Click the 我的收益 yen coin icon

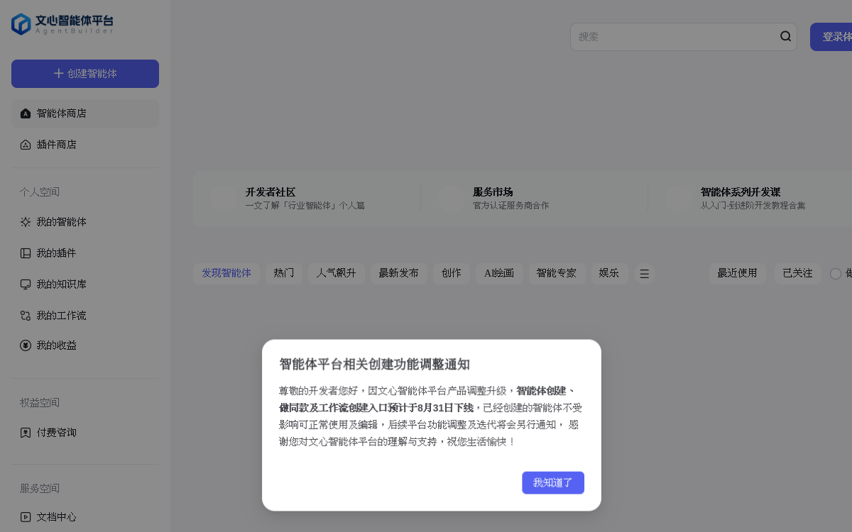coord(26,345)
